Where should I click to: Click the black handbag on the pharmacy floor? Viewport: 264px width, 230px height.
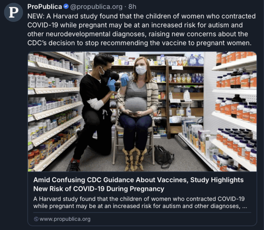pyautogui.click(x=164, y=156)
